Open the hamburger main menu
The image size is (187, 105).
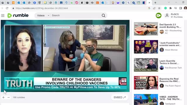3,15
